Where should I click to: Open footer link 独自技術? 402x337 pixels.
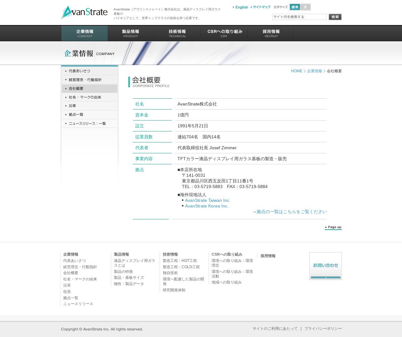[170, 273]
